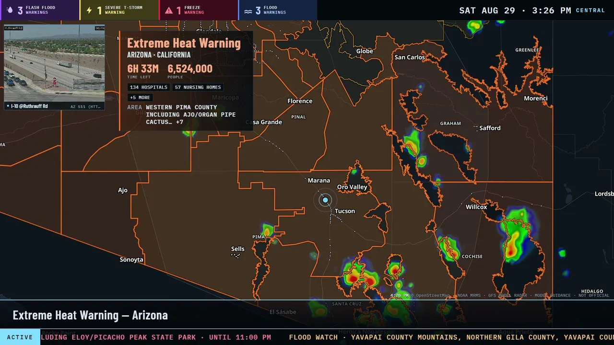Click the Oro Valley city label
Image resolution: width=614 pixels, height=345 pixels.
pyautogui.click(x=352, y=187)
